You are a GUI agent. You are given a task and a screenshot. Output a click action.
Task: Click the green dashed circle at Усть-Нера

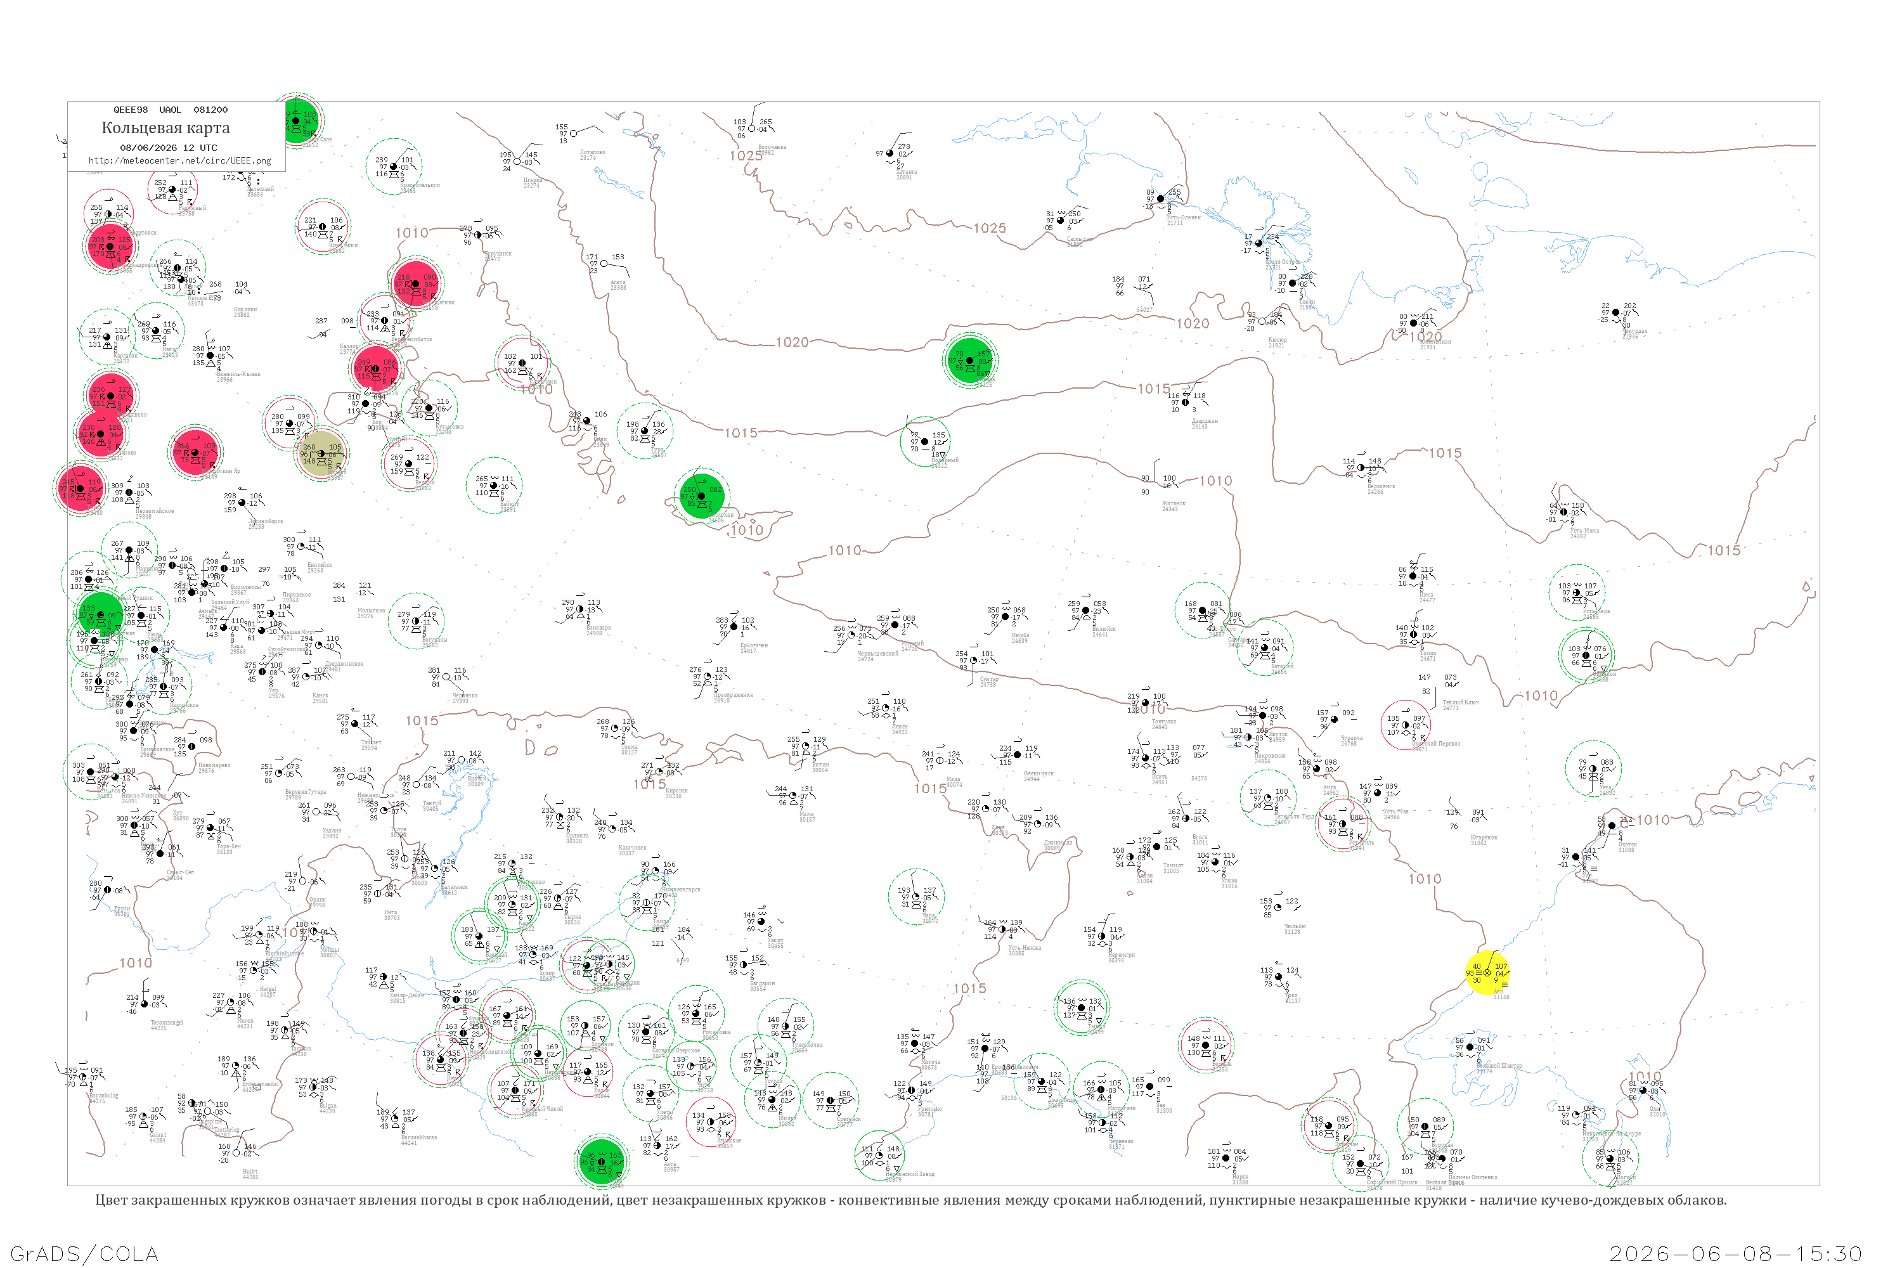click(x=1578, y=593)
